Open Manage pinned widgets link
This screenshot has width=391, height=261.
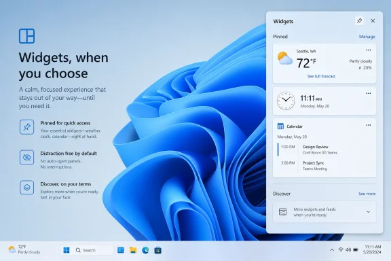[367, 37]
